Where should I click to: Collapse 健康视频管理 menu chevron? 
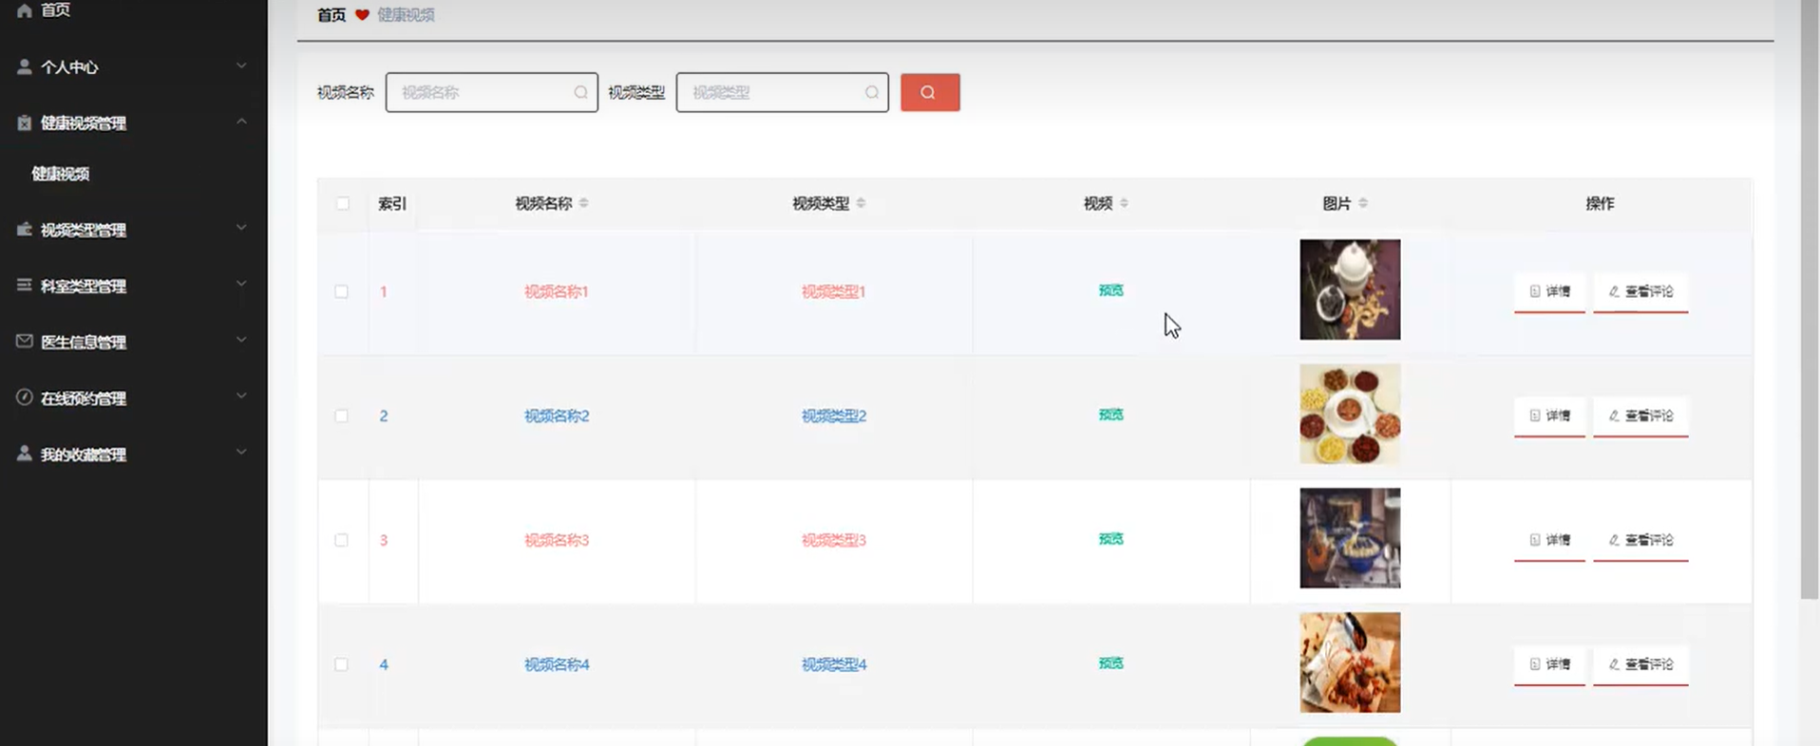click(241, 121)
